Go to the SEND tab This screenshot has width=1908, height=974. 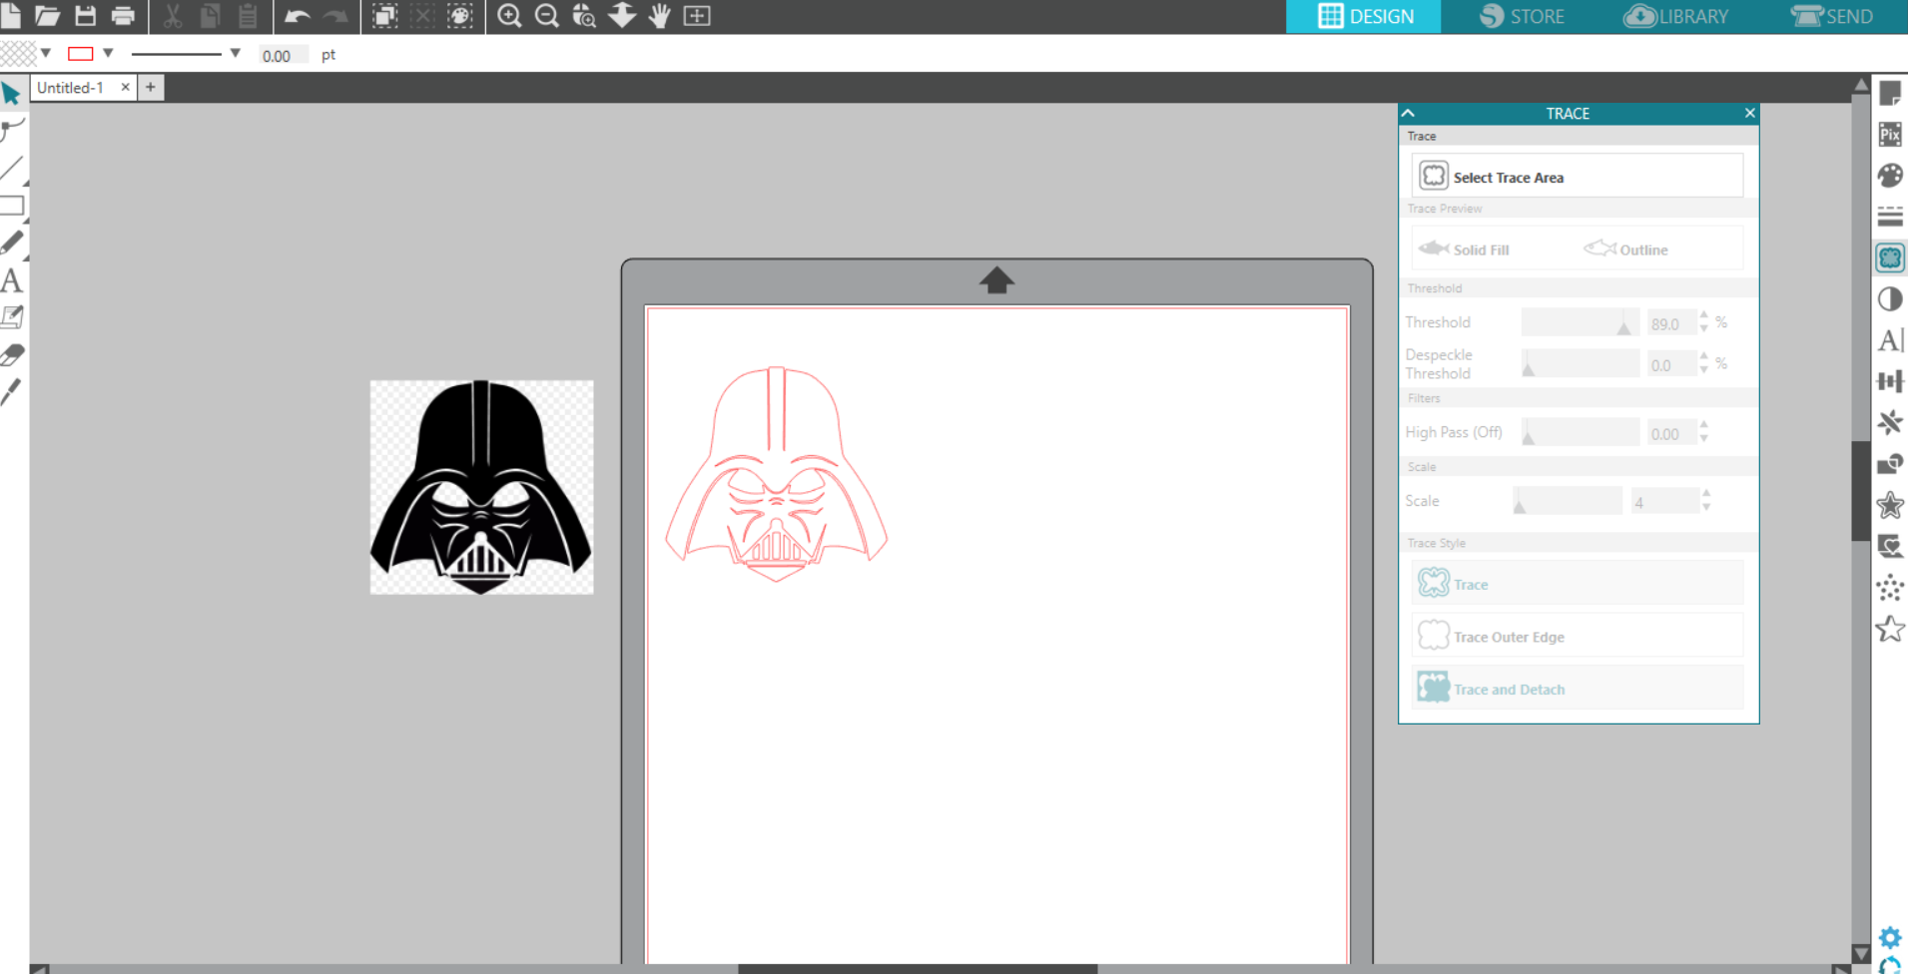pyautogui.click(x=1831, y=16)
